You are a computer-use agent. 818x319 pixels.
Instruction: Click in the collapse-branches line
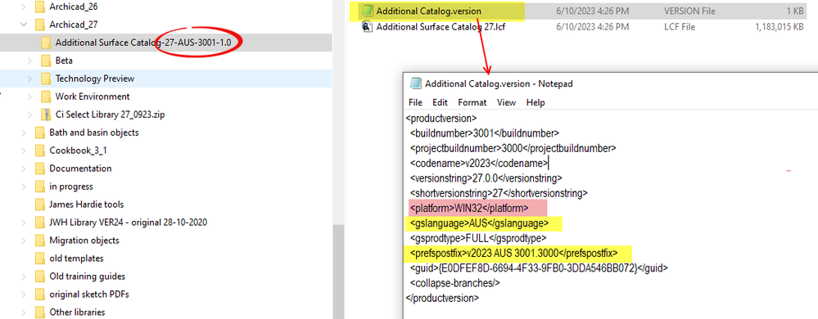455,284
